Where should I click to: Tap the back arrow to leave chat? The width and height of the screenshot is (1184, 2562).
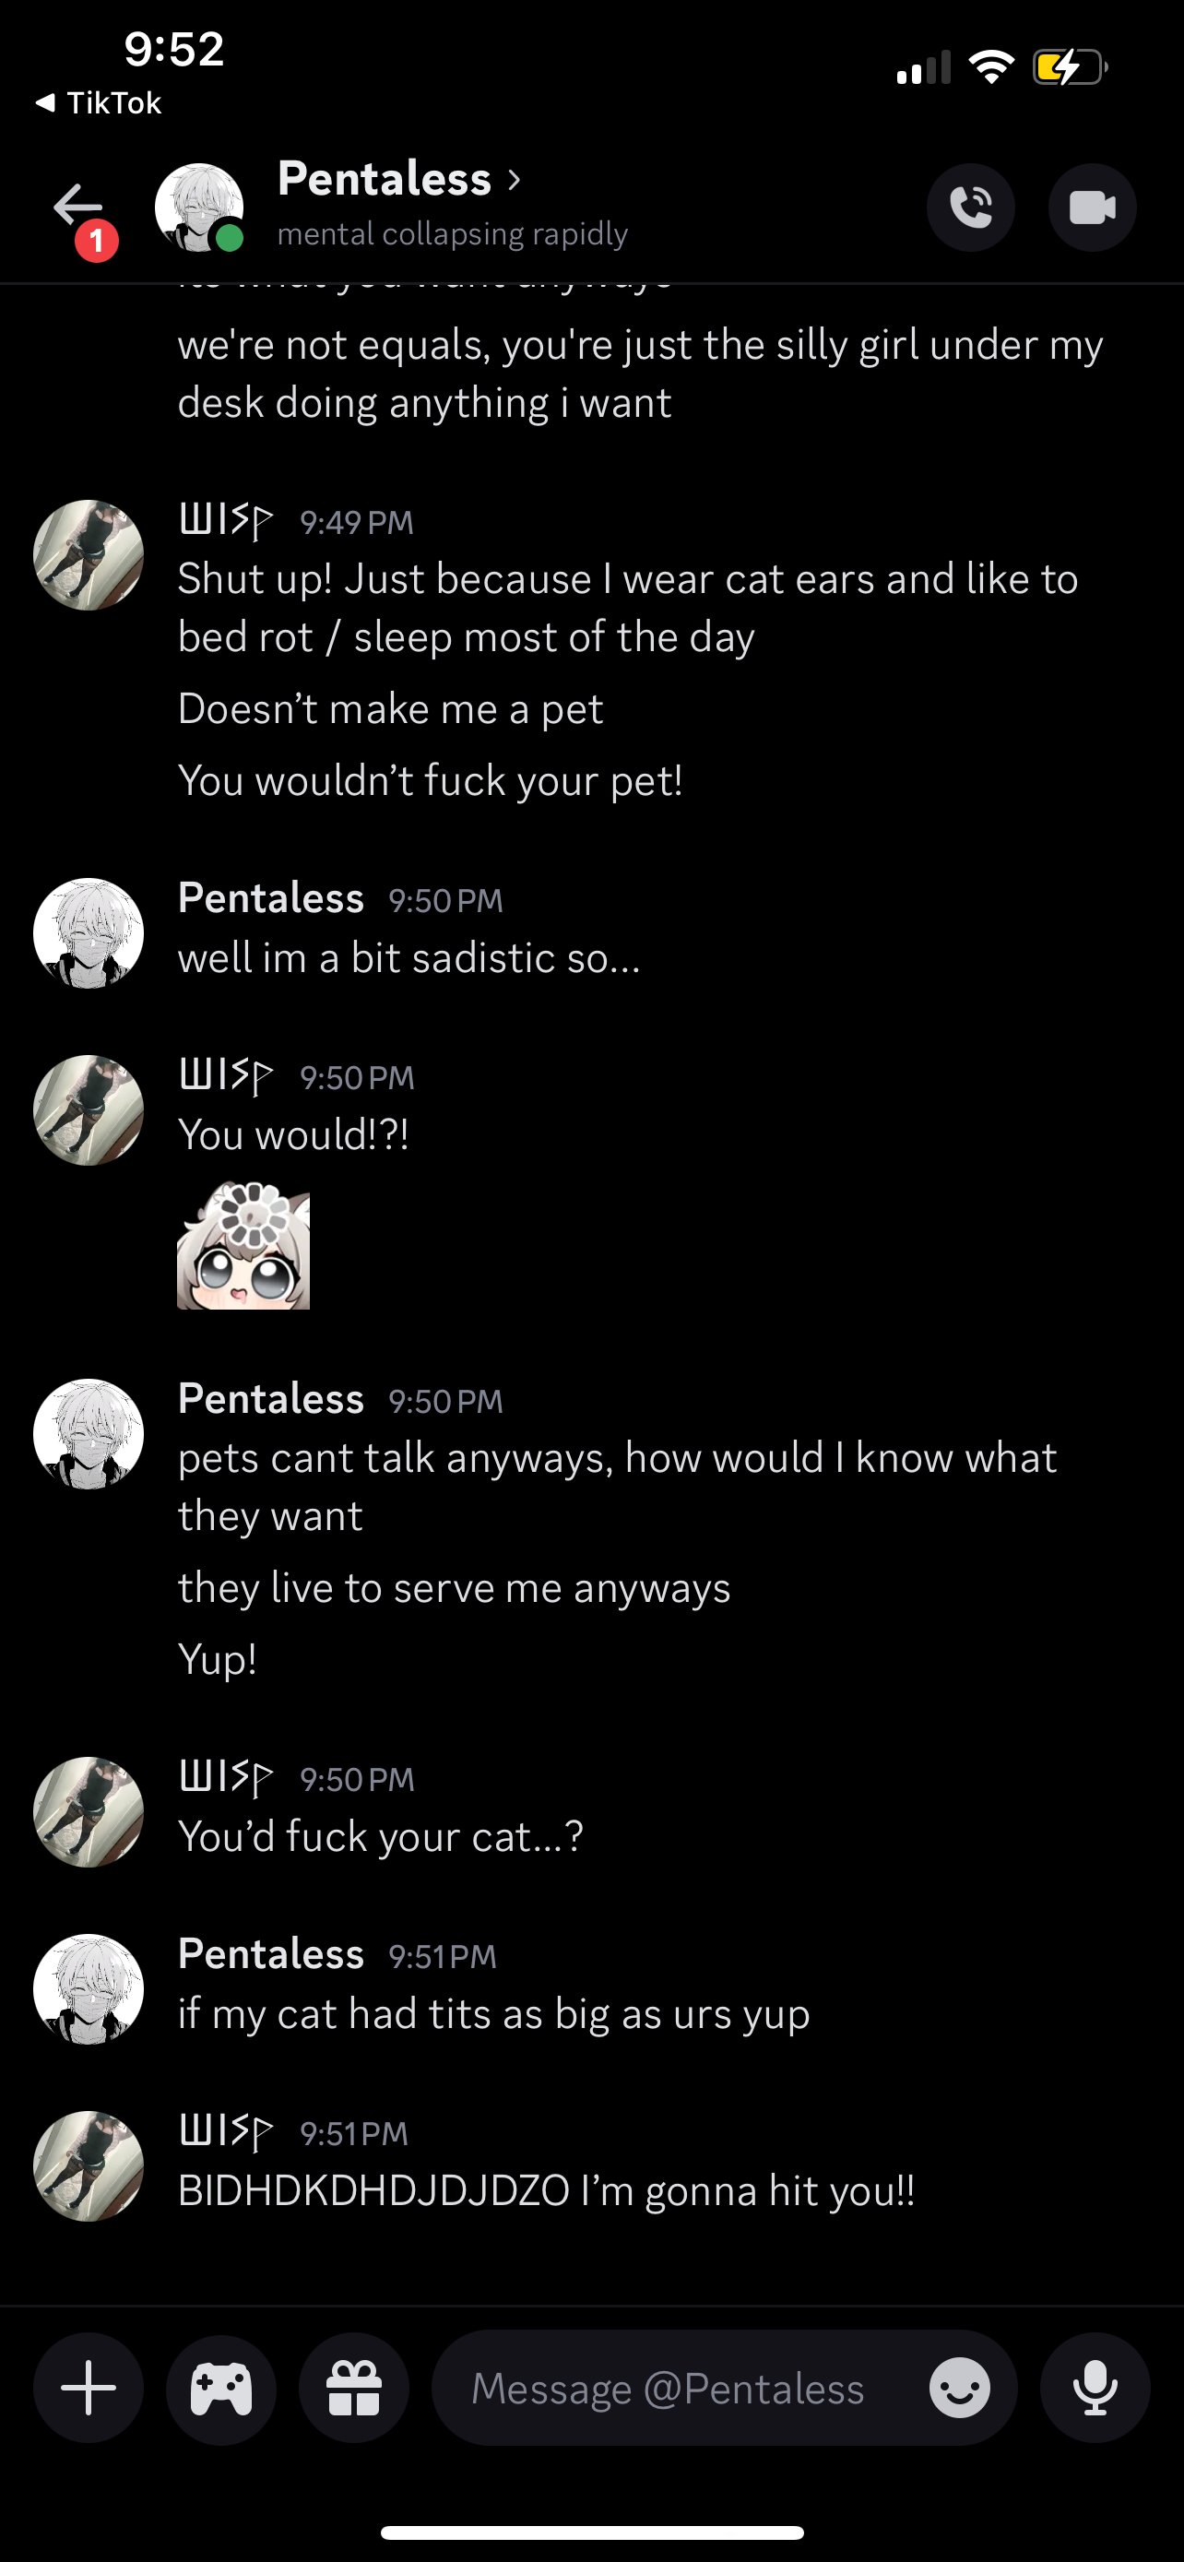[77, 207]
